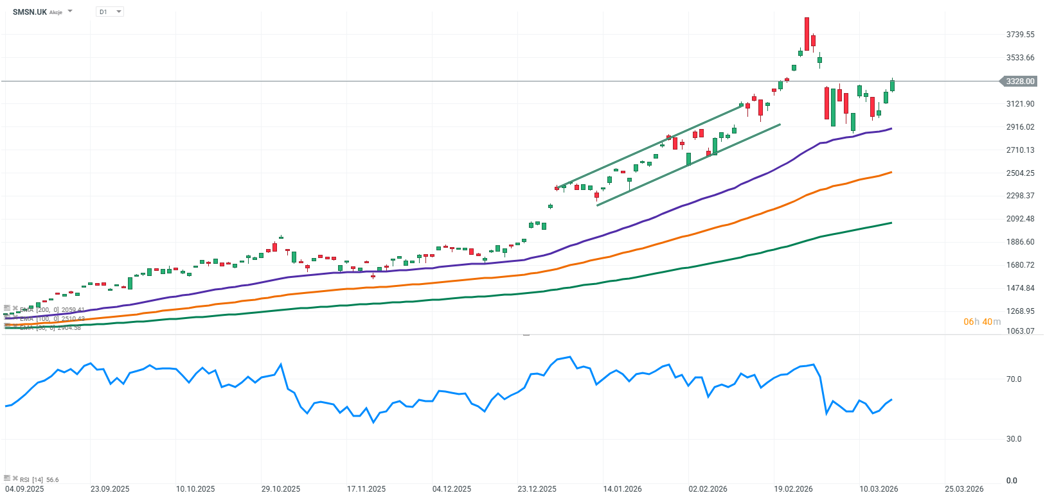This screenshot has width=1045, height=500.
Task: Click the SMSN.UK symbol name
Action: tap(30, 12)
